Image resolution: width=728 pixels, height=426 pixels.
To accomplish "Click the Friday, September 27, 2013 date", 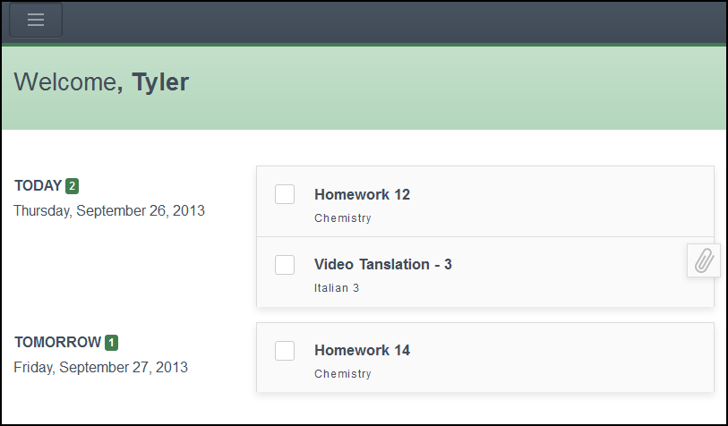I will (100, 367).
